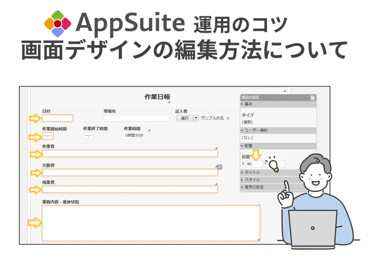This screenshot has height=264, width=370.
Task: Select the 作業開始時間 label
Action: click(55, 129)
